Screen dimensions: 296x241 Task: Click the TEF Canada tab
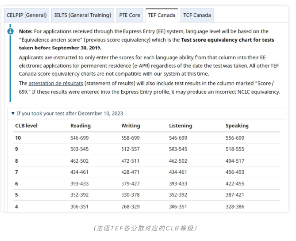click(162, 15)
